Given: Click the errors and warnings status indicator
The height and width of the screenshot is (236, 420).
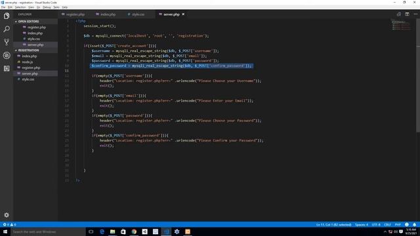Looking at the screenshot, I should tap(9, 224).
